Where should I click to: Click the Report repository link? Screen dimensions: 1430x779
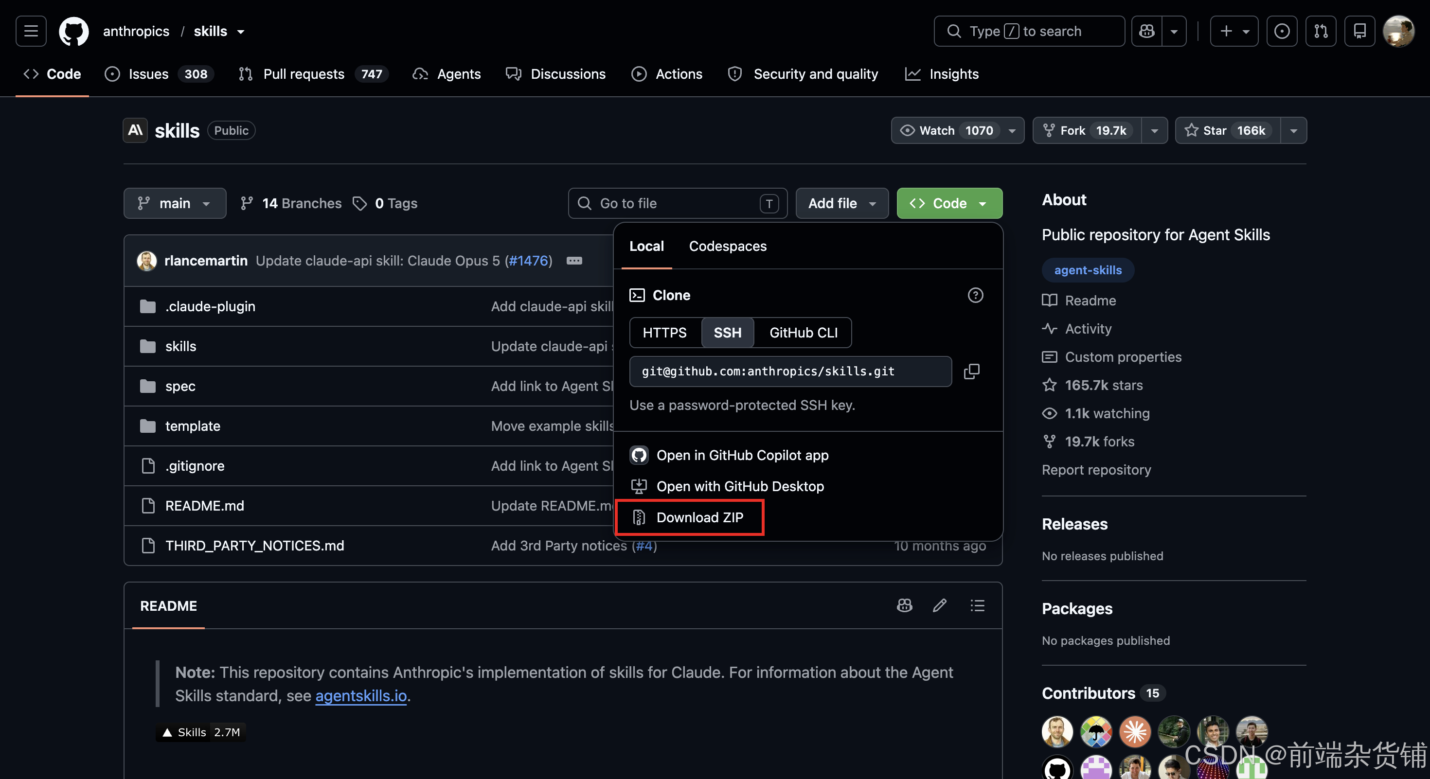(1096, 470)
